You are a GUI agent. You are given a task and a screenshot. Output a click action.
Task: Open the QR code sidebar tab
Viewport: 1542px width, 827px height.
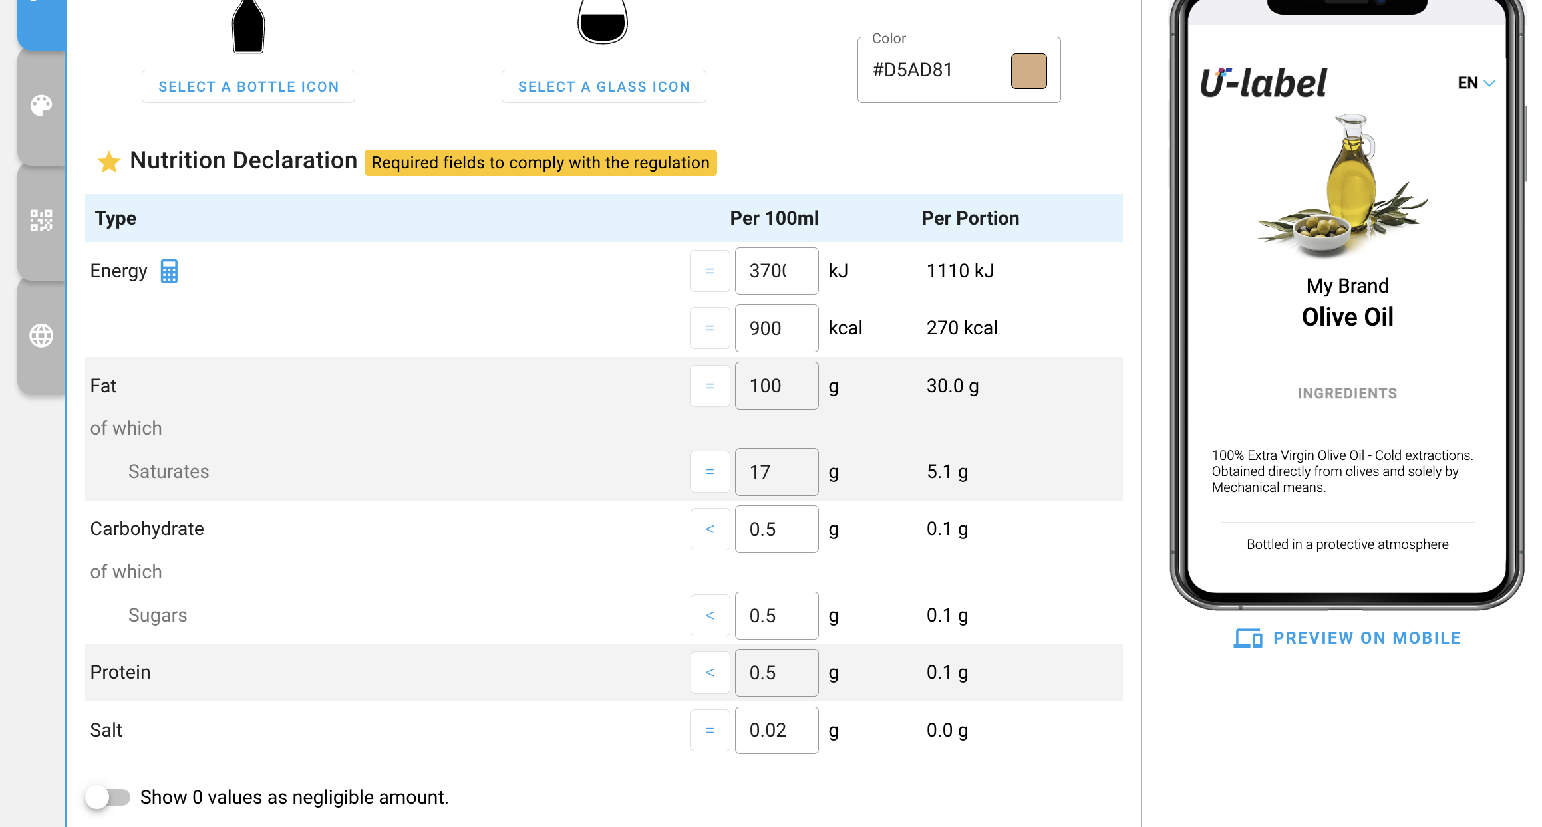(x=41, y=221)
